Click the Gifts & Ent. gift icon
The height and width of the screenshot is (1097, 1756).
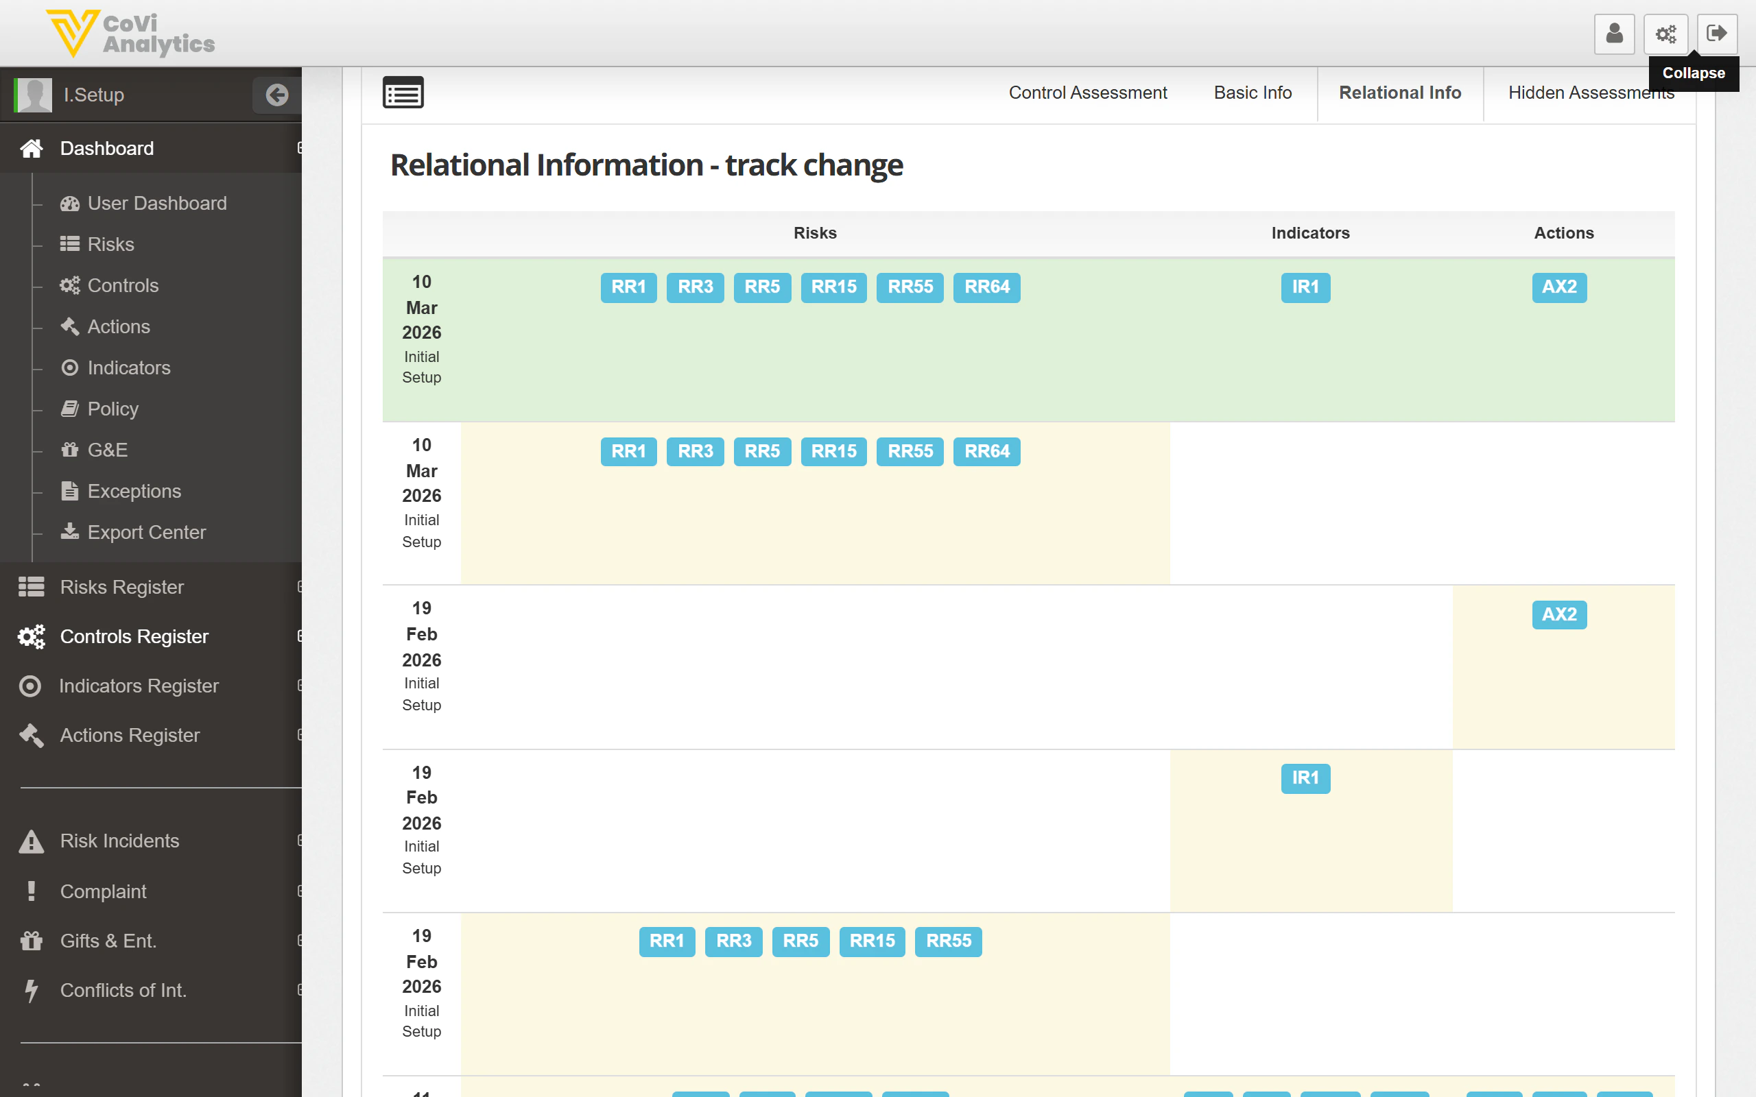click(31, 940)
